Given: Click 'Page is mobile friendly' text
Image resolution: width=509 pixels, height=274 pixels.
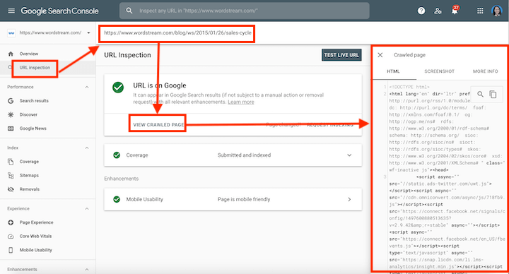Looking at the screenshot, I should click(x=244, y=199).
